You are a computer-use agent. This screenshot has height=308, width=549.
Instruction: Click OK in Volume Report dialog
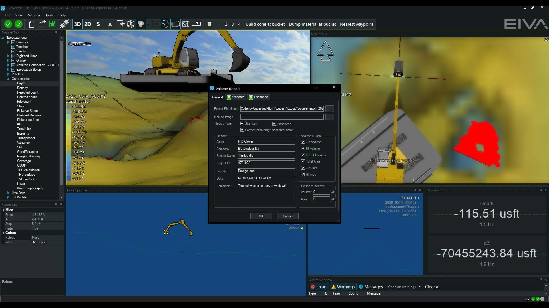[x=261, y=216]
